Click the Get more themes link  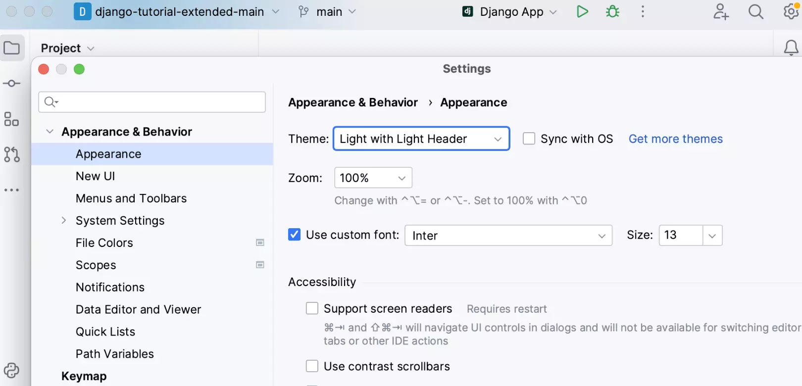point(675,139)
